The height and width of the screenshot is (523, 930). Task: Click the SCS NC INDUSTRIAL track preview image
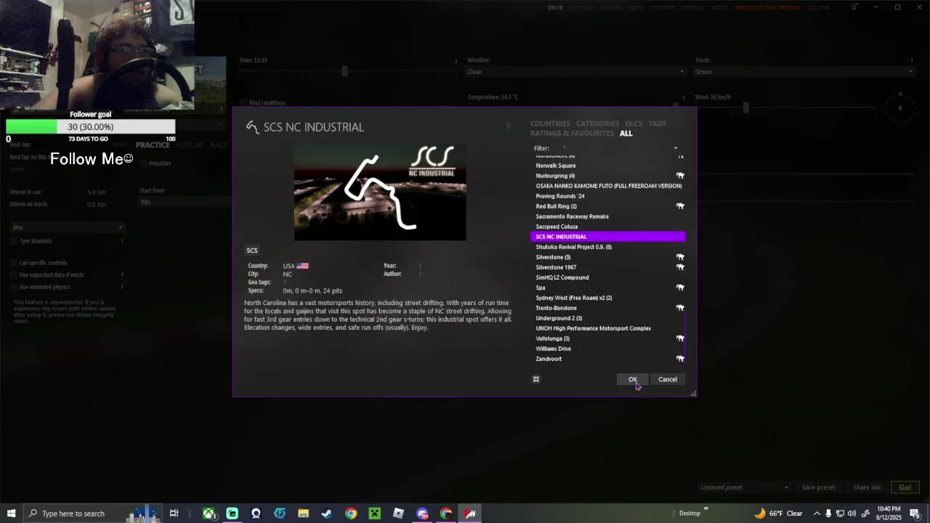point(380,192)
